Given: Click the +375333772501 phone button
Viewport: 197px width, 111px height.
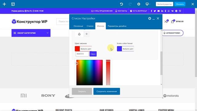Looking at the screenshot, I should click(x=173, y=33).
